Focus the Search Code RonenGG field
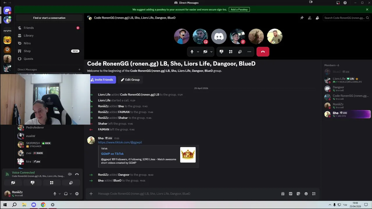Screen dimensions: 372x209 [x=346, y=18]
